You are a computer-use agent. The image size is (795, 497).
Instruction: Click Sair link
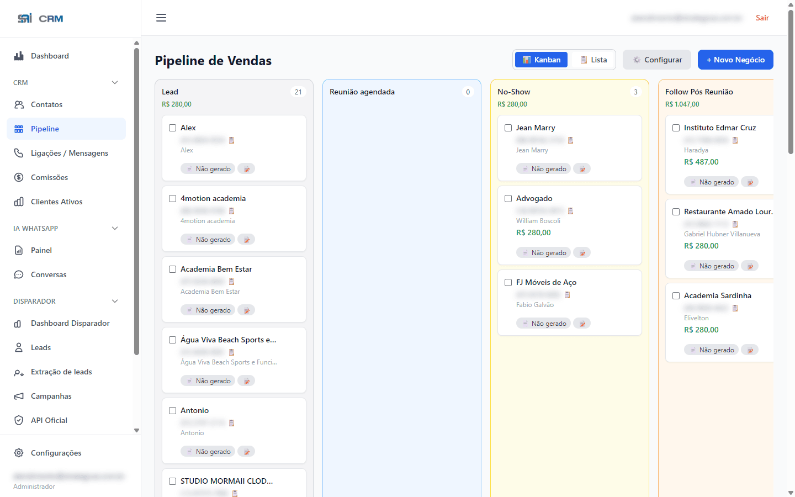click(762, 18)
